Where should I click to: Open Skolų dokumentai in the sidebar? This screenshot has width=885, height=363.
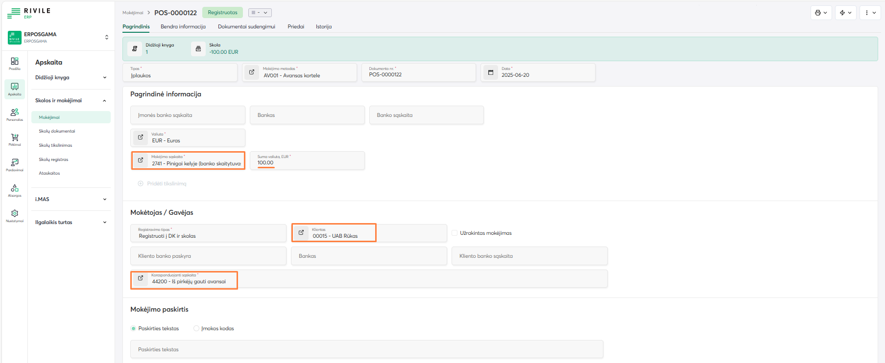[x=57, y=131]
